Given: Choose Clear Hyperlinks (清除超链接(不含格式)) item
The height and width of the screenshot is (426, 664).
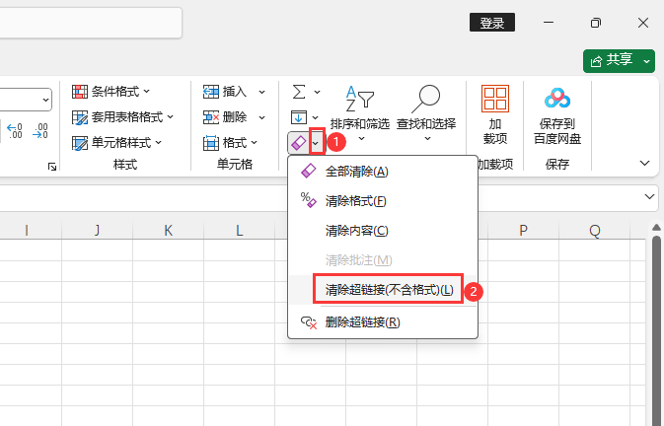Looking at the screenshot, I should click(383, 290).
